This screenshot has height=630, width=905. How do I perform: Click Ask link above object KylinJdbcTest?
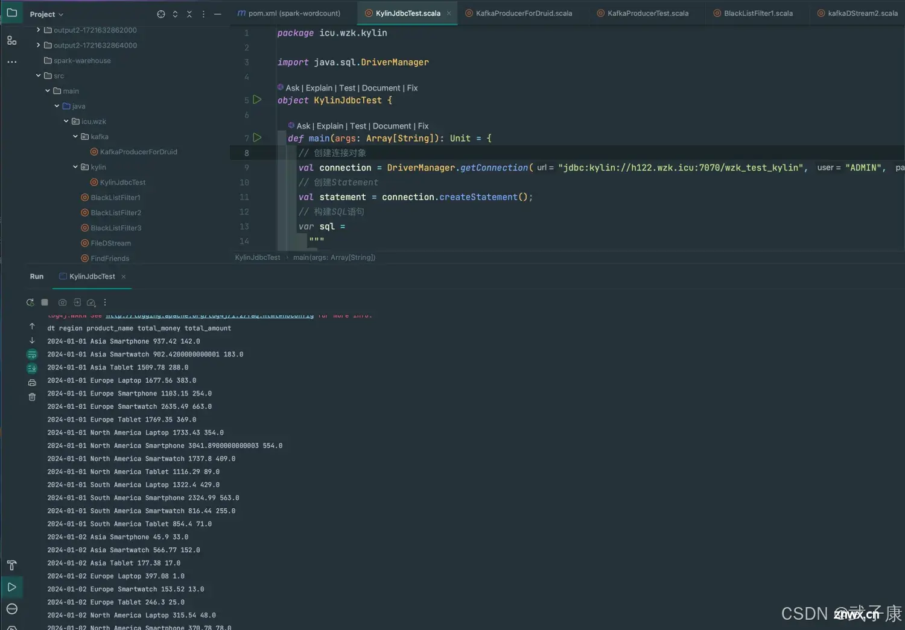(x=293, y=88)
